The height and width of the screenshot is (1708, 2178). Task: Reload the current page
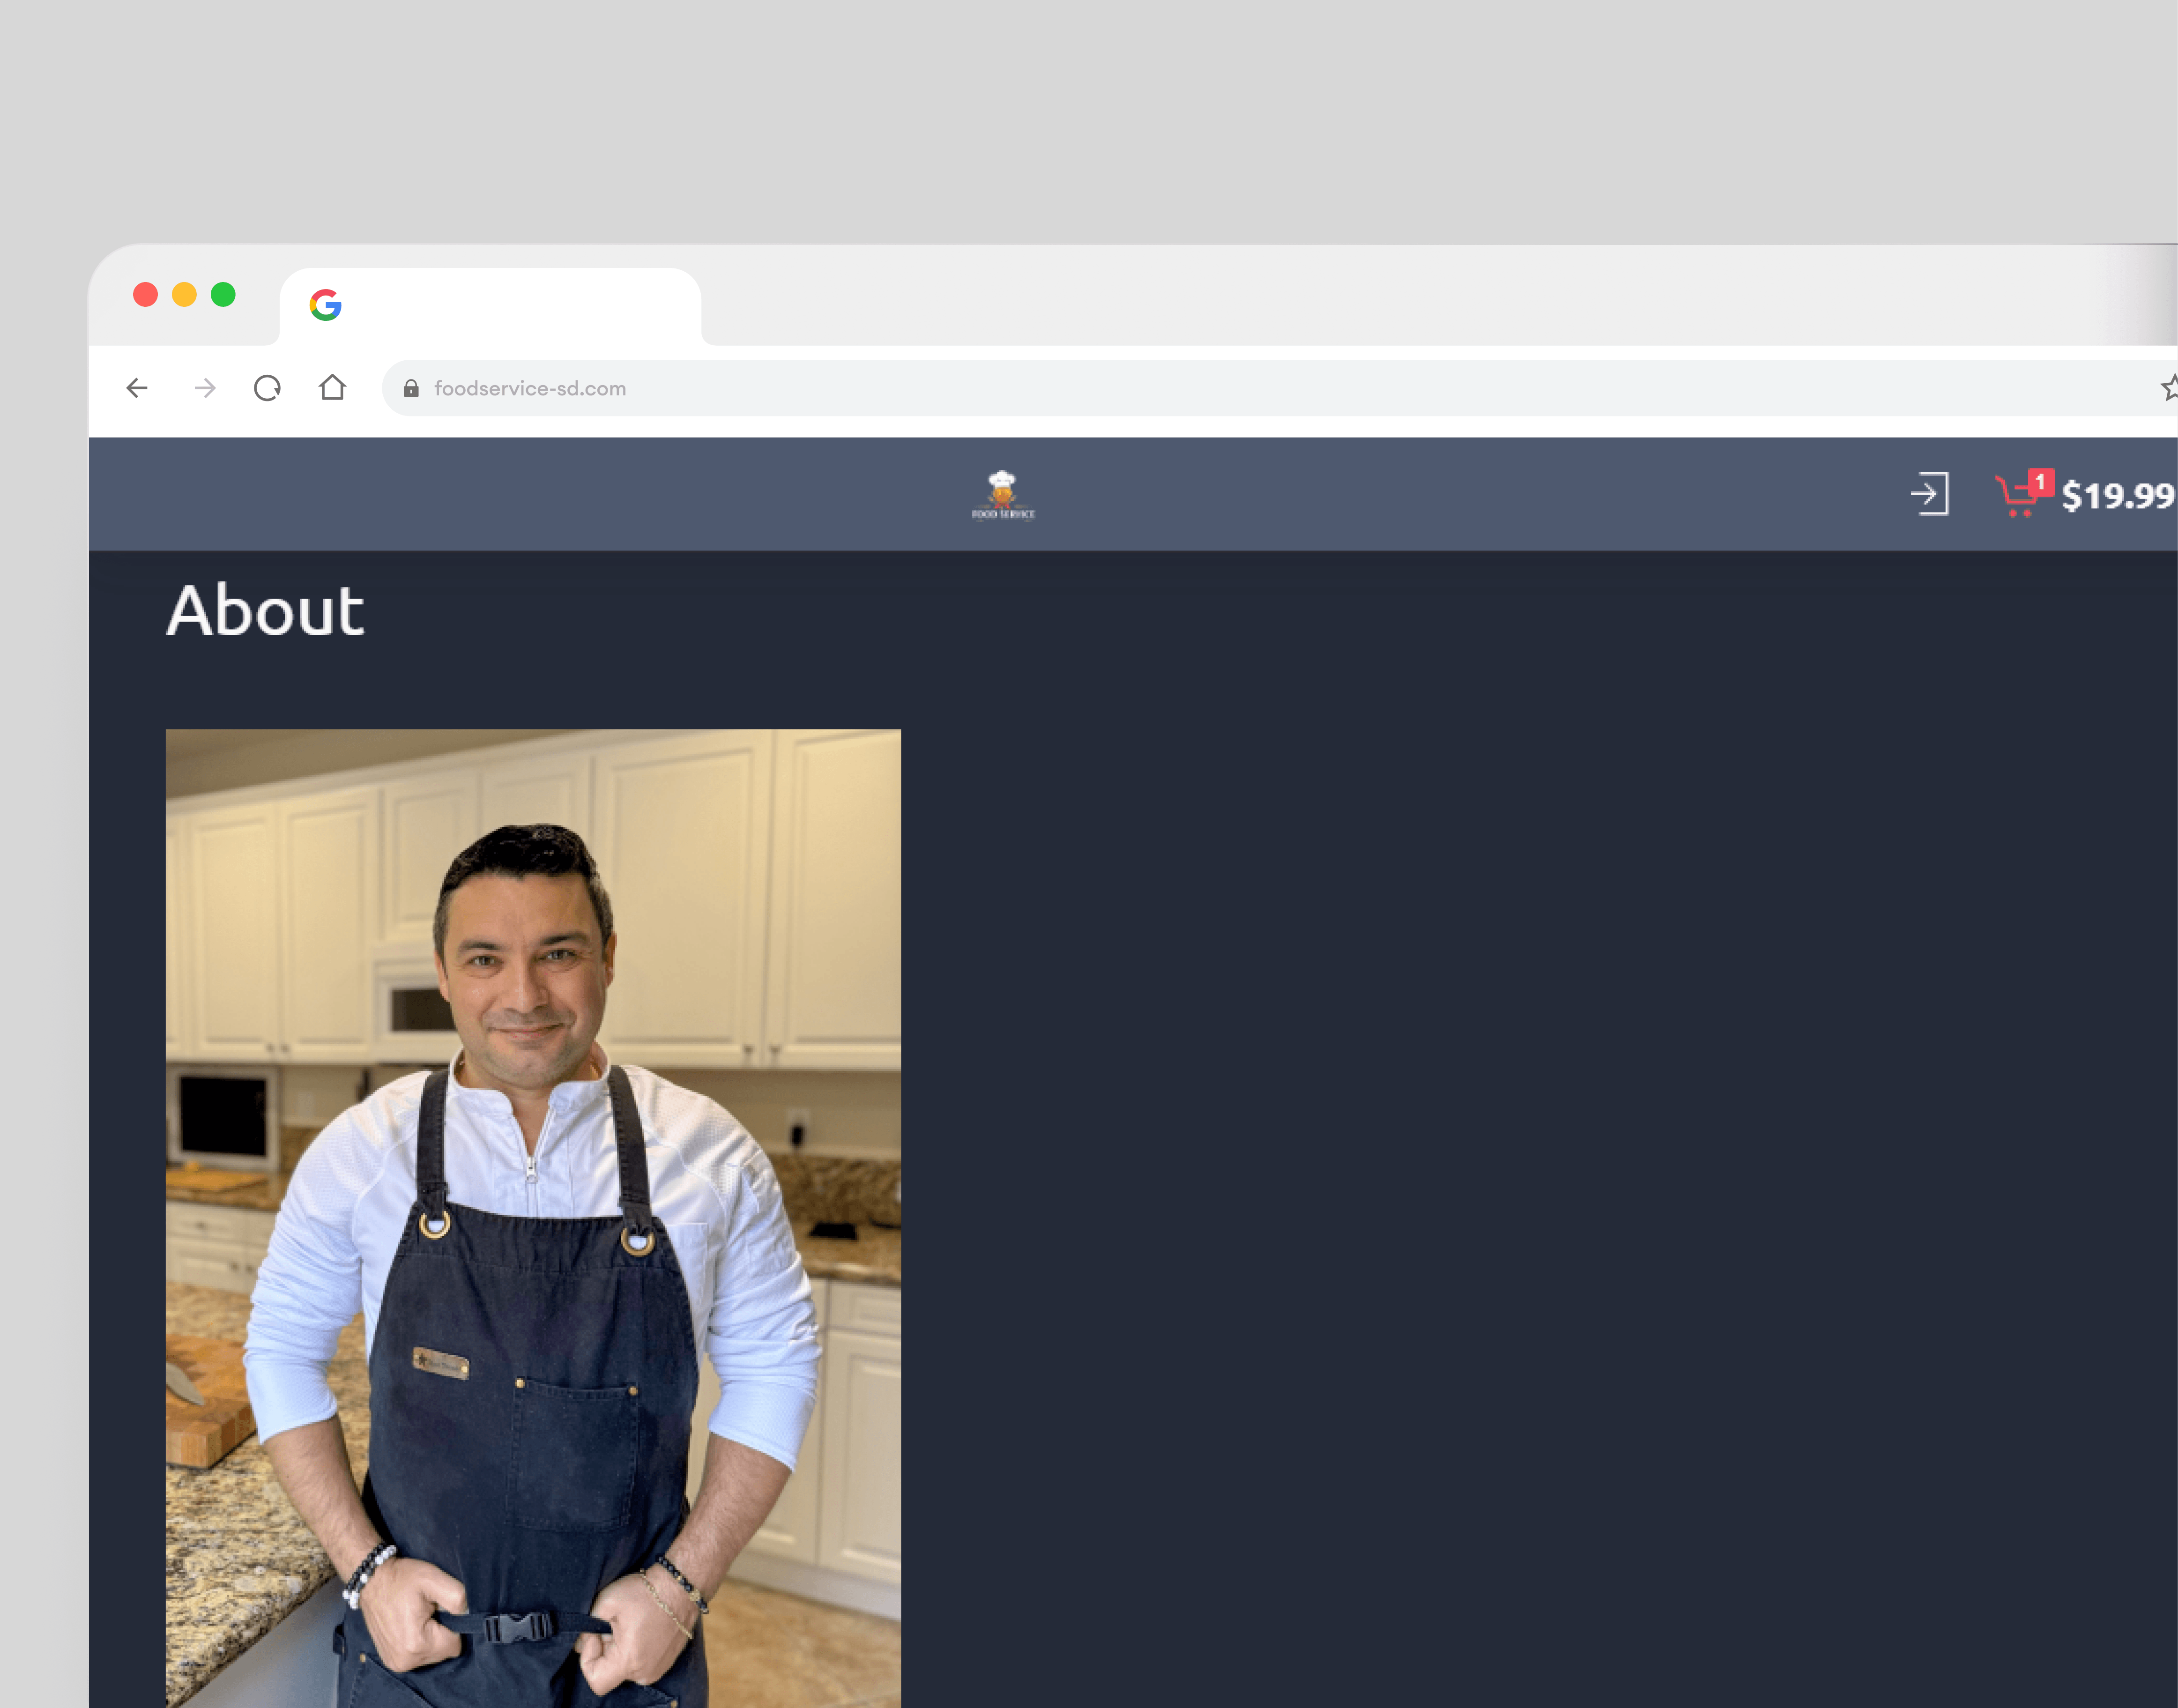267,388
